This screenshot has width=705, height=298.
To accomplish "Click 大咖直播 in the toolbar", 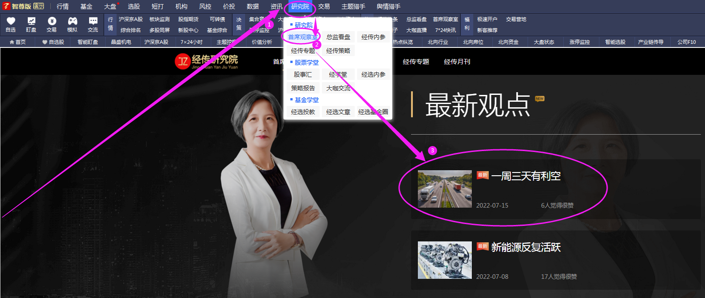I will click(417, 30).
